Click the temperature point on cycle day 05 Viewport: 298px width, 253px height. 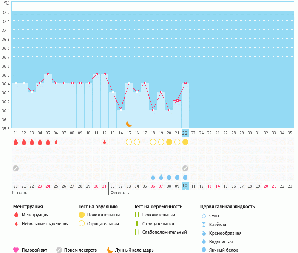48,74
